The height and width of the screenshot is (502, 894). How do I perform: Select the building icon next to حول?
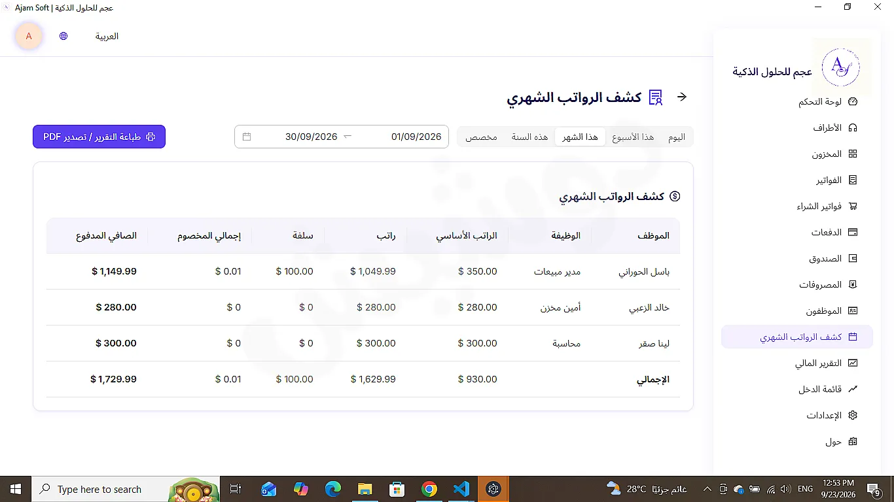(852, 442)
